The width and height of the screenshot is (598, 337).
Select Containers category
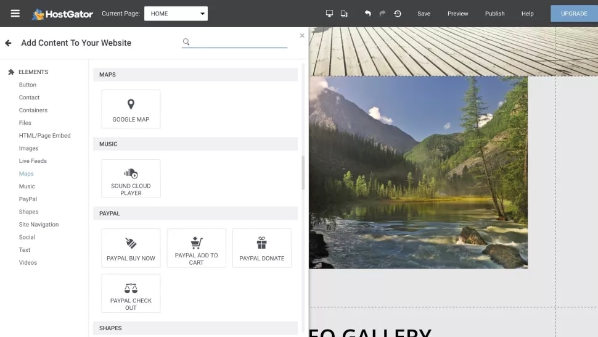click(33, 110)
